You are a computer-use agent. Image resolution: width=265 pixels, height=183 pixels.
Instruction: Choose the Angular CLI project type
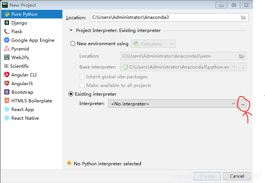[32, 75]
